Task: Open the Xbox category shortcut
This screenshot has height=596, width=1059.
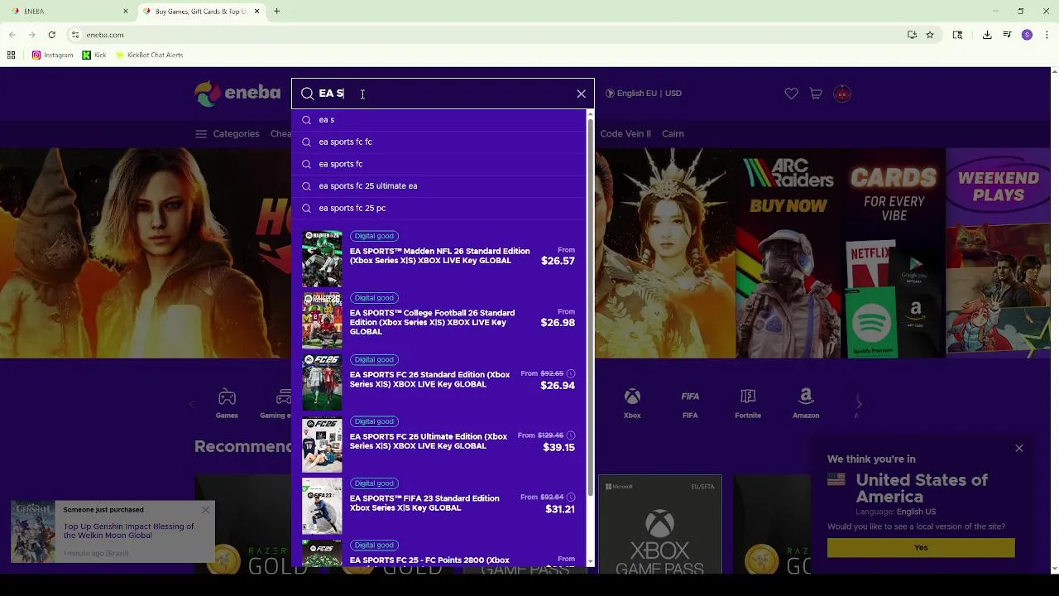Action: click(632, 404)
